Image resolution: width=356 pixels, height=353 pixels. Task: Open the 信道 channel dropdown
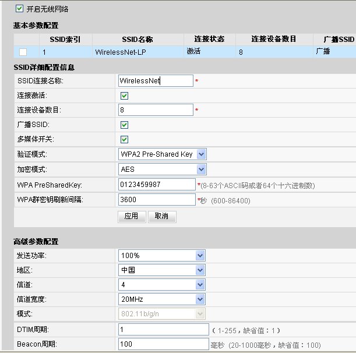[x=162, y=285]
